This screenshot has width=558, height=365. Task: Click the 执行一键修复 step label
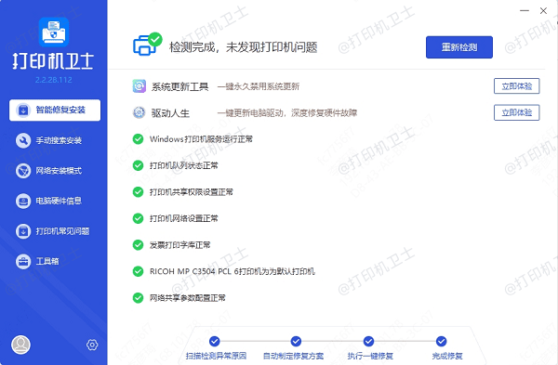click(370, 356)
